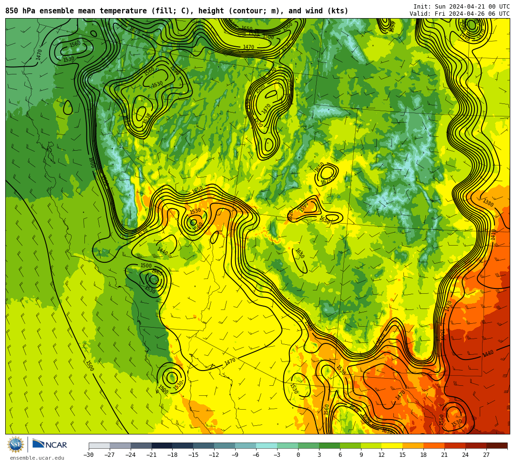Screen dimensions: 515x464
Task: Pick the colorbar swatch between -30 and -27
Action: [99, 445]
